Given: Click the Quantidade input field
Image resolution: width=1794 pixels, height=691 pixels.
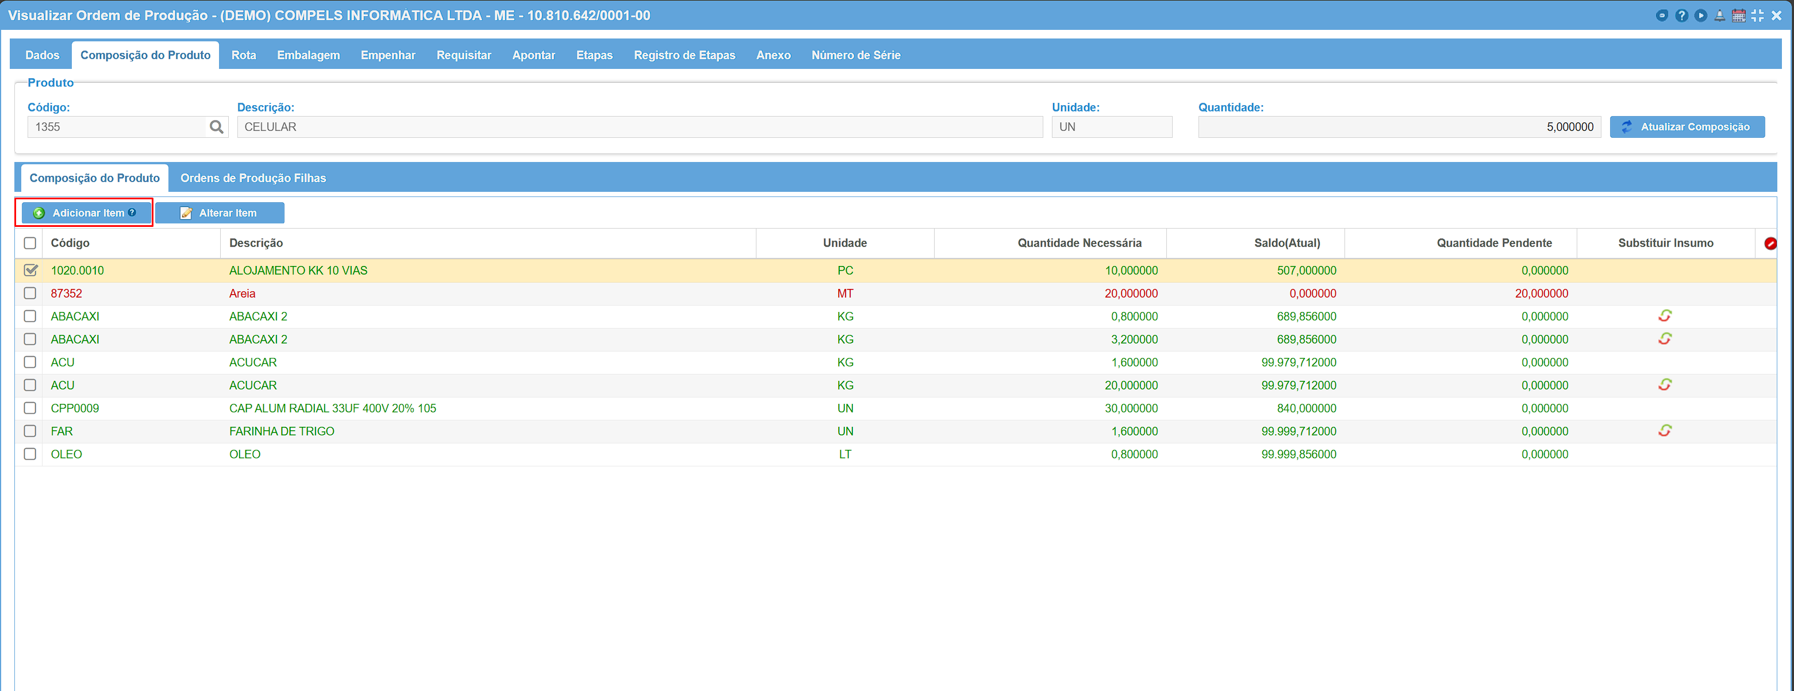Looking at the screenshot, I should (1399, 126).
